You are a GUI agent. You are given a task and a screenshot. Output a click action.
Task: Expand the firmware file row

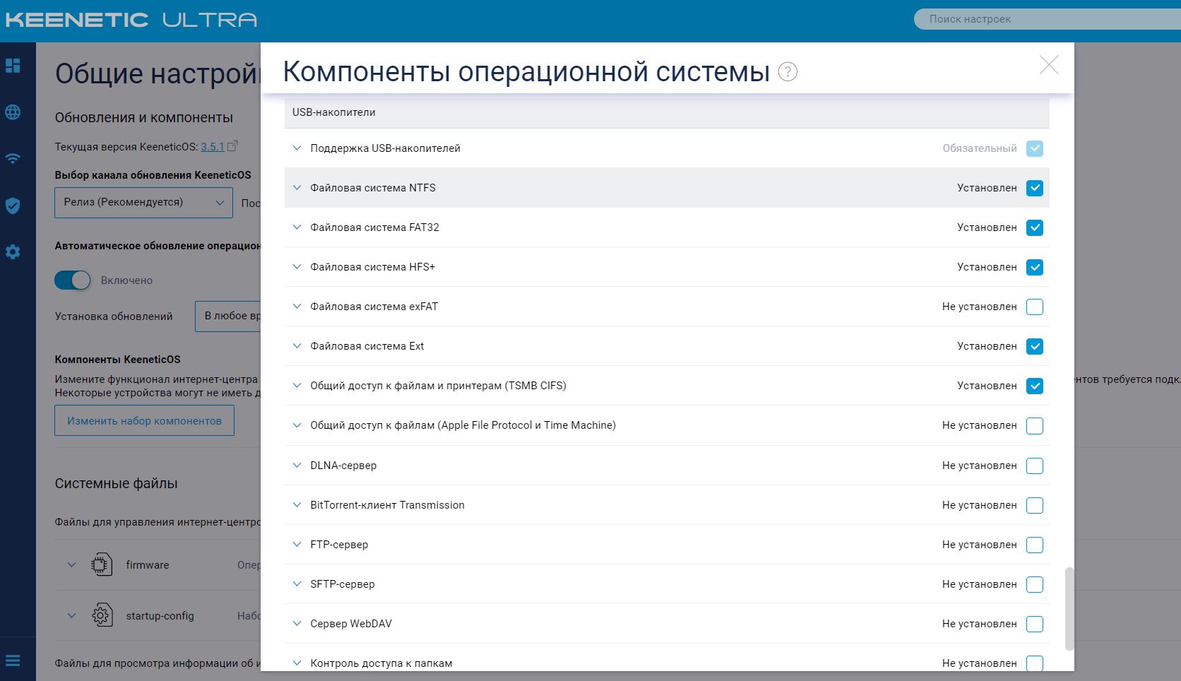71,565
